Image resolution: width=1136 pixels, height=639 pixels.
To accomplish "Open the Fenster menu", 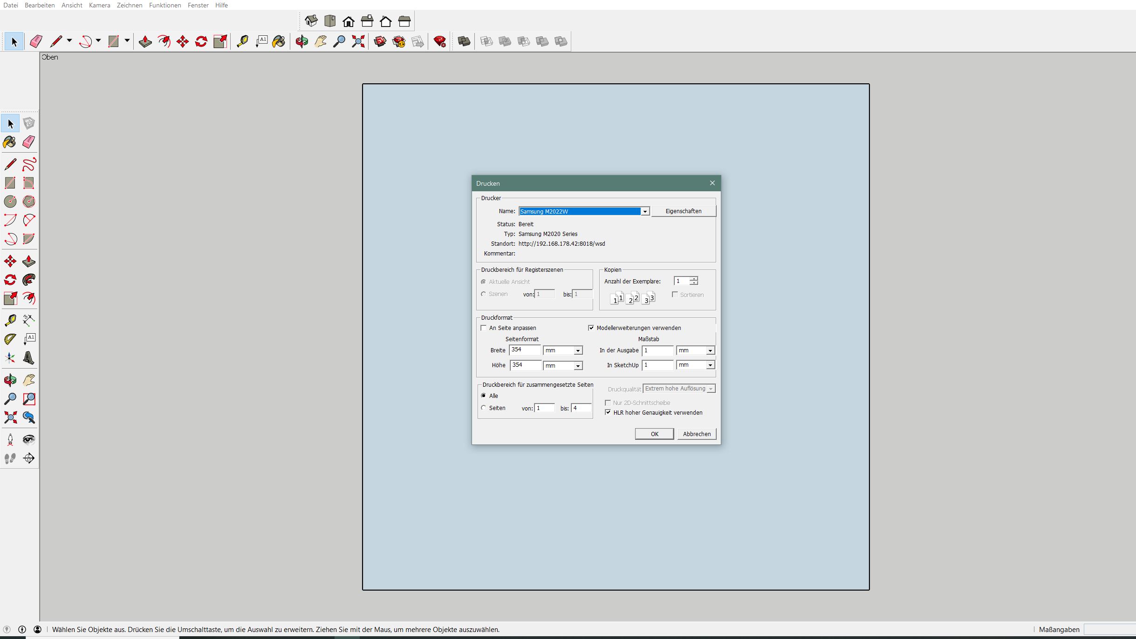I will pyautogui.click(x=198, y=5).
